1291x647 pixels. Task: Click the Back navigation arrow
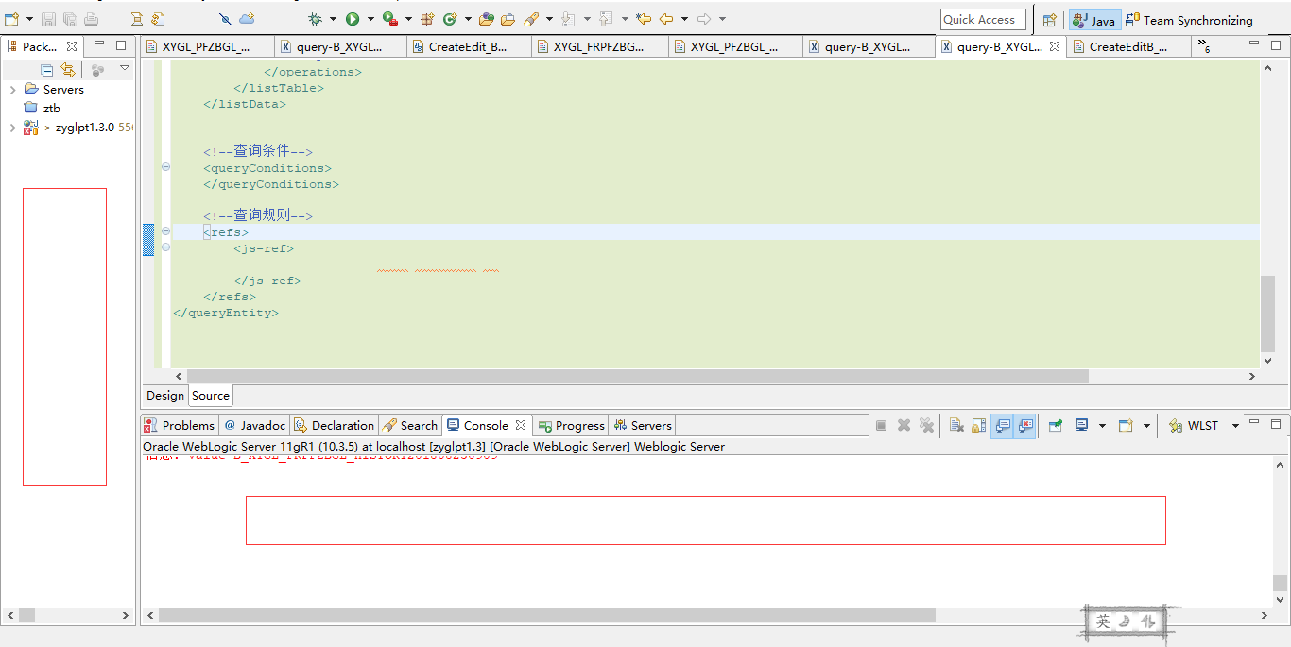666,19
